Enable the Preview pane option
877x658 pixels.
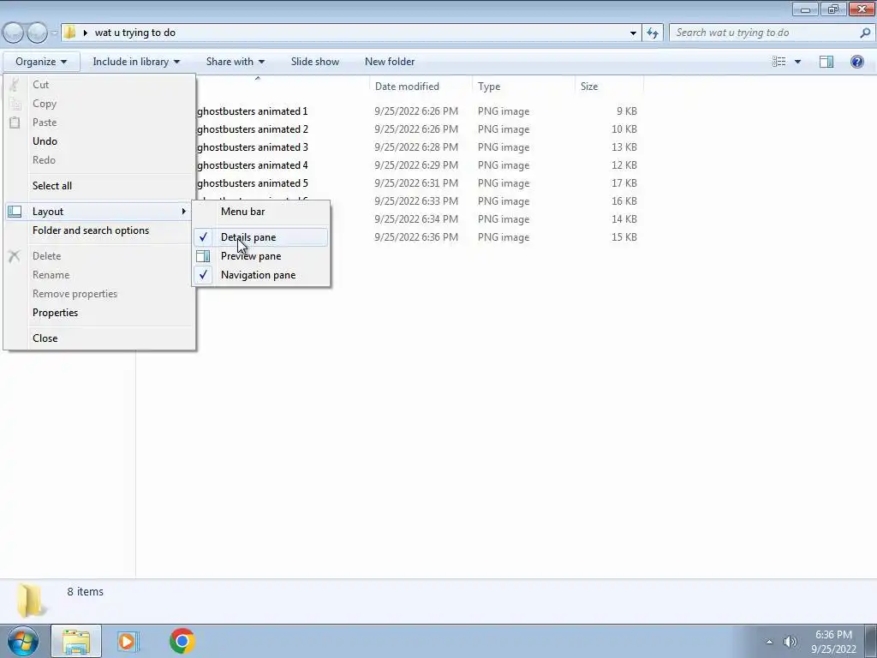point(261,256)
